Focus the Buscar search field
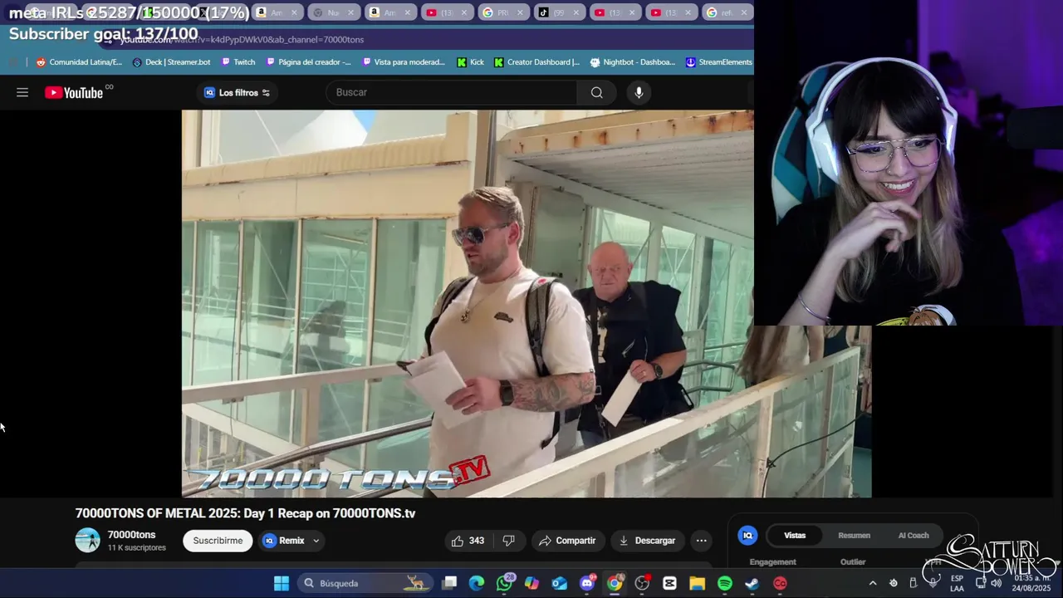1063x598 pixels. pos(453,92)
